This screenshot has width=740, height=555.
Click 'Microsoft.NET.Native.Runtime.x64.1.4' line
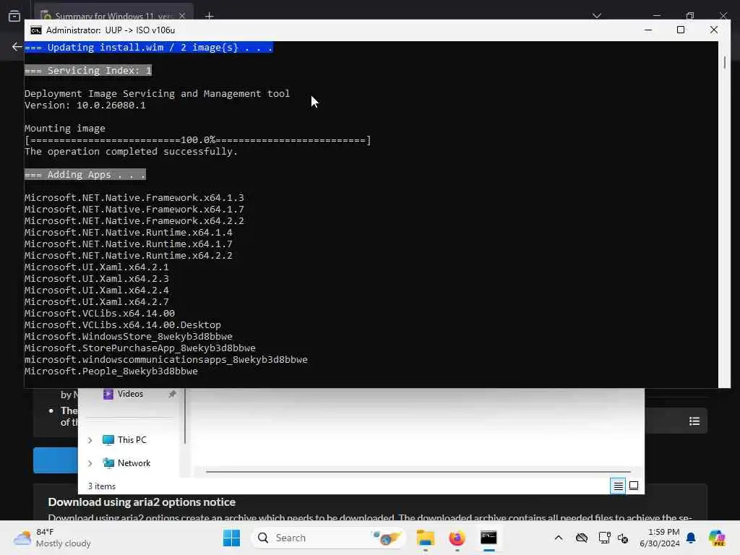(129, 232)
